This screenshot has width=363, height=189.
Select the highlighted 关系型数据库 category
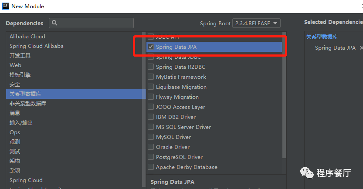click(x=76, y=94)
